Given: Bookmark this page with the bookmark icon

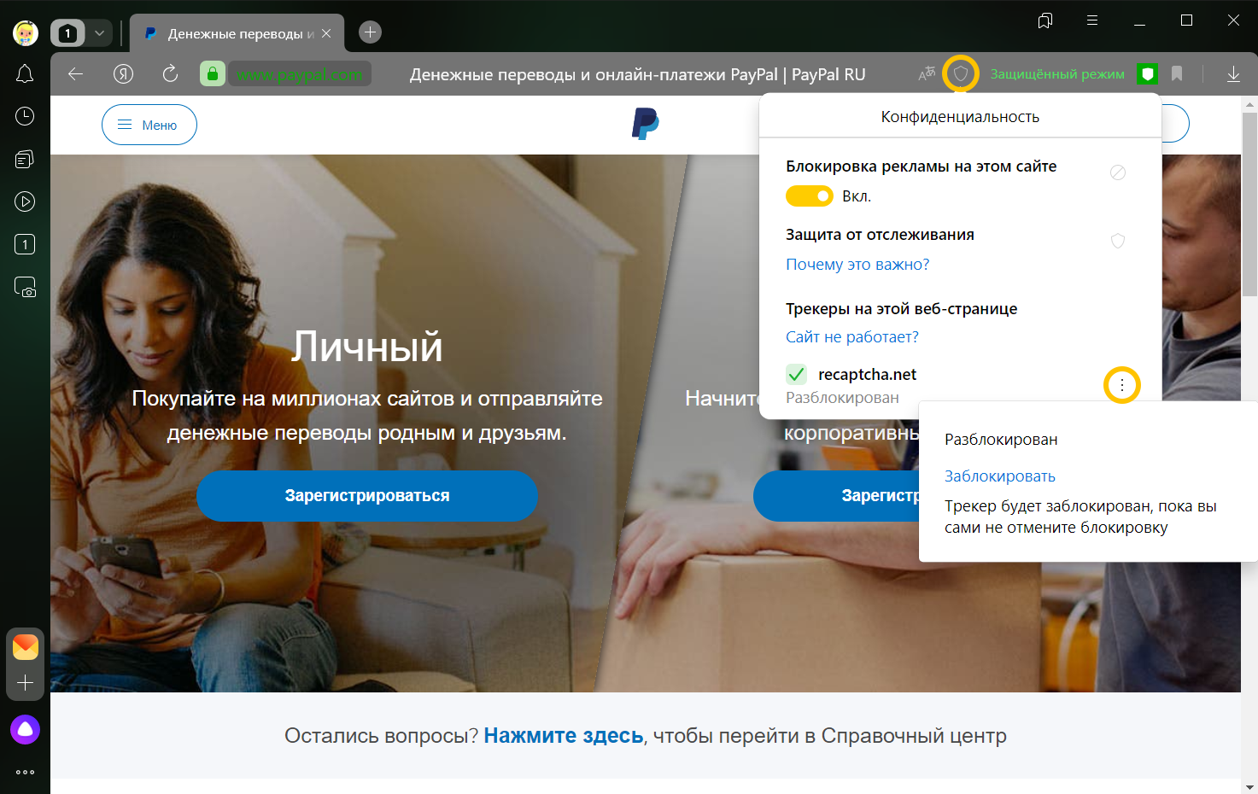Looking at the screenshot, I should point(1177,74).
